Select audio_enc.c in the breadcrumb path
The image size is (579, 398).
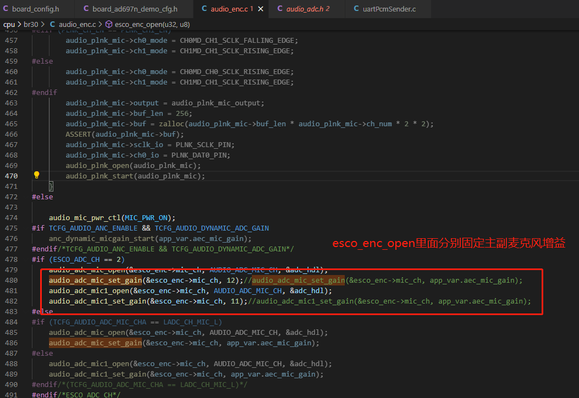(x=77, y=24)
